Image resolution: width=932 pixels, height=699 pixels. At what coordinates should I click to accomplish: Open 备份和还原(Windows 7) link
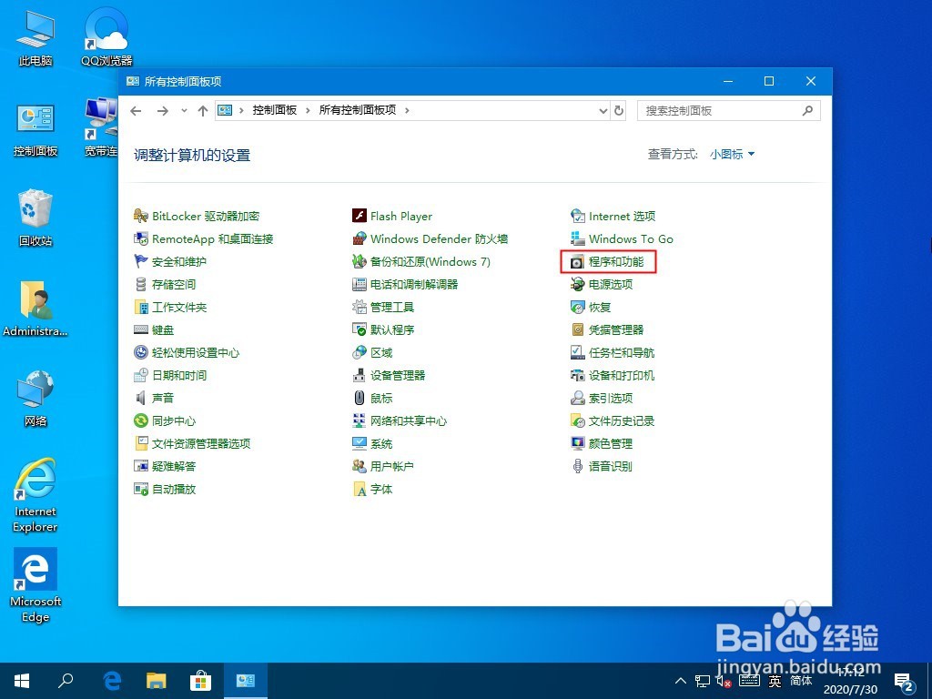(x=431, y=261)
